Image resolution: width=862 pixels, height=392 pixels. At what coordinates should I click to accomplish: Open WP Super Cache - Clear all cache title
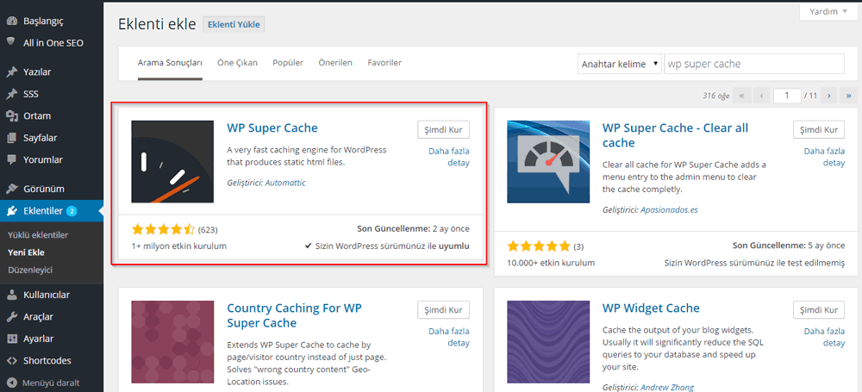pyautogui.click(x=675, y=135)
